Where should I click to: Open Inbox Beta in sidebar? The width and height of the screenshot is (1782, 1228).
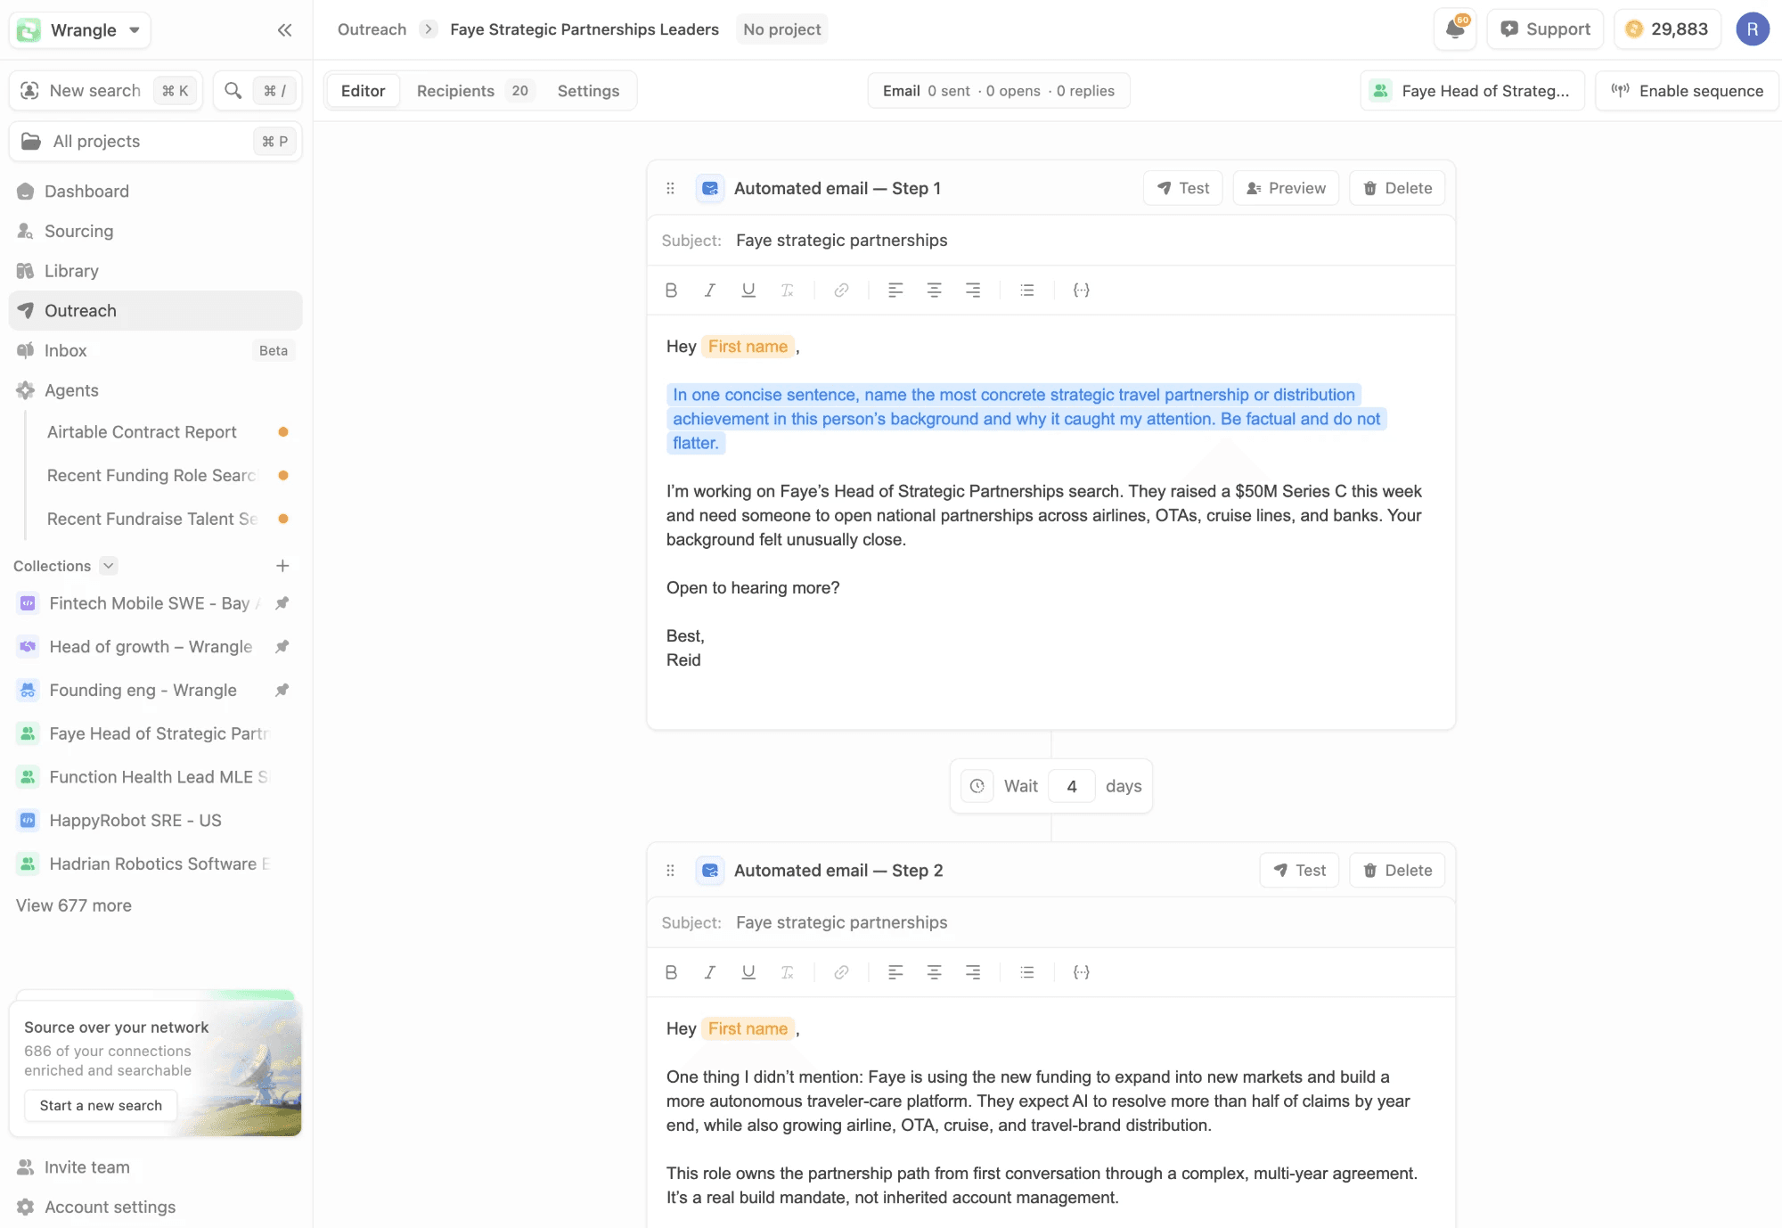pyautogui.click(x=155, y=351)
